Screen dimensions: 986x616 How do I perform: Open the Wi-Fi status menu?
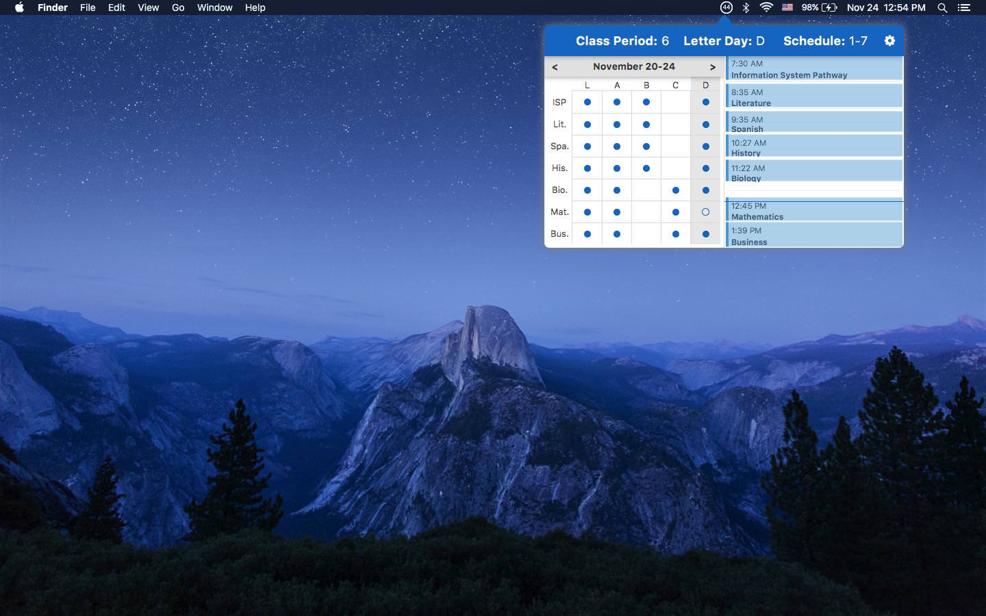click(766, 8)
